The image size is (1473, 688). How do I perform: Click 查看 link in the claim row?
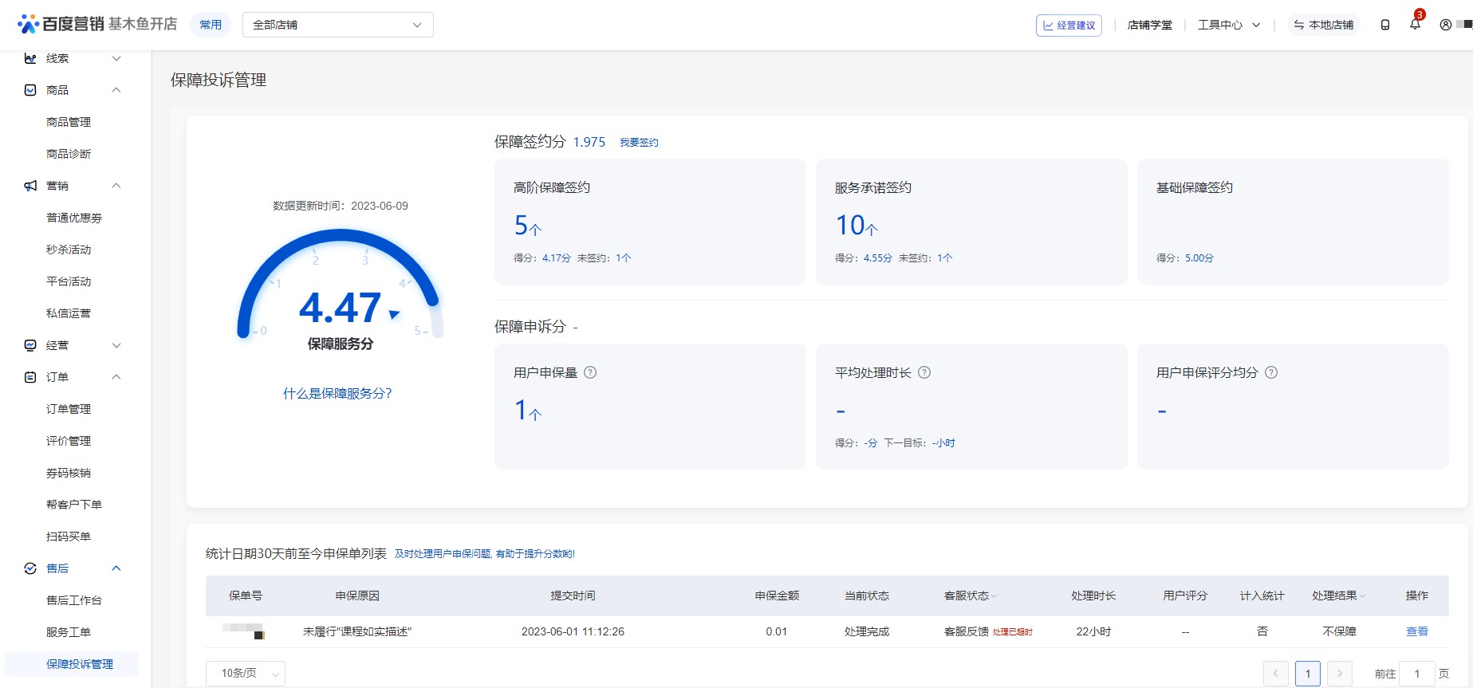(x=1416, y=631)
